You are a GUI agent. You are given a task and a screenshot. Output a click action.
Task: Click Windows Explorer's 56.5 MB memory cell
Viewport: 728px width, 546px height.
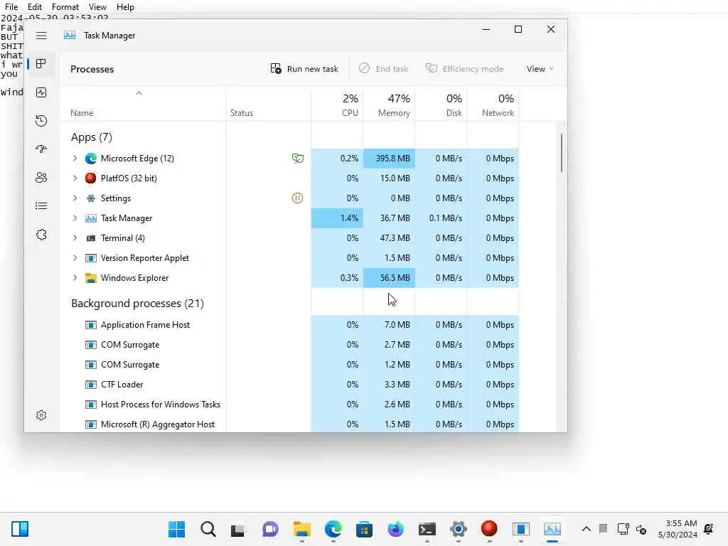pos(389,278)
